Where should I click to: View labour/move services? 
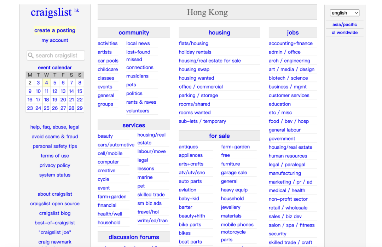point(151,151)
